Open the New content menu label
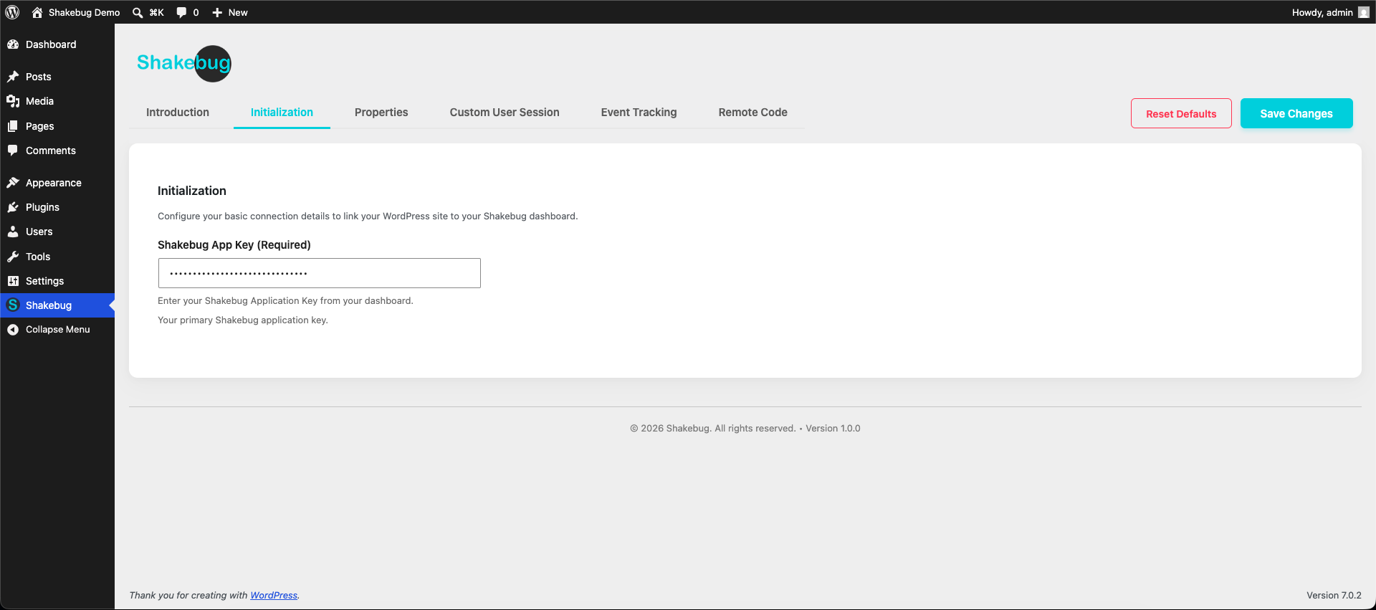 [x=238, y=12]
